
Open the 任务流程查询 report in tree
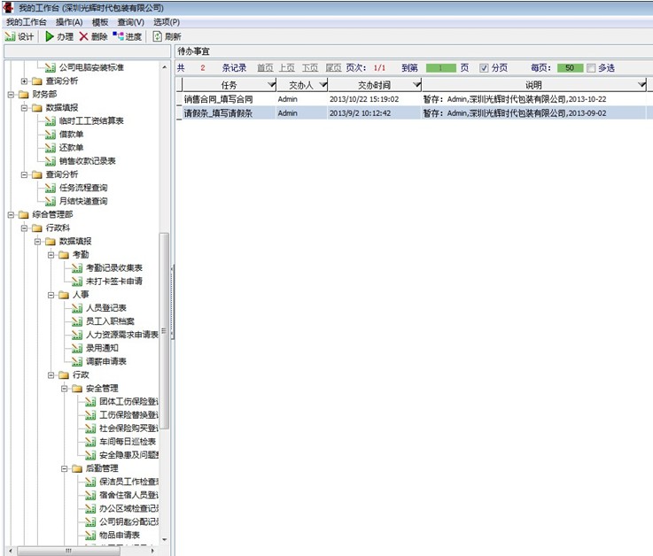(83, 188)
